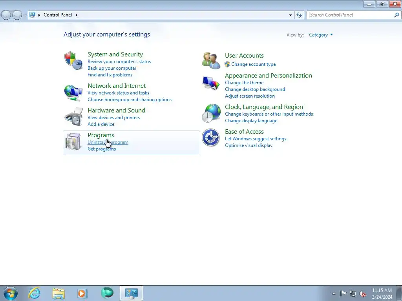Image resolution: width=402 pixels, height=301 pixels.
Task: Click Review your computer's status
Action: coord(119,62)
